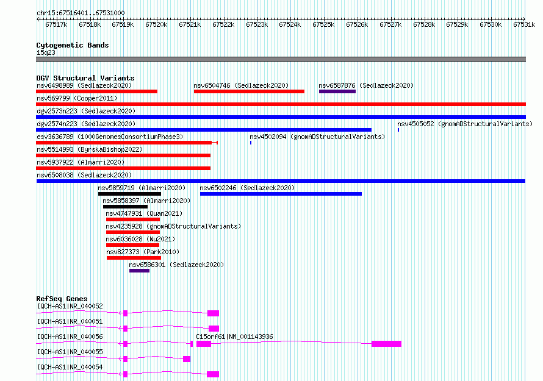Image resolution: width=543 pixels, height=381 pixels.
Task: Open nsv6036028 (Wu2021) label
Action: tap(140, 239)
